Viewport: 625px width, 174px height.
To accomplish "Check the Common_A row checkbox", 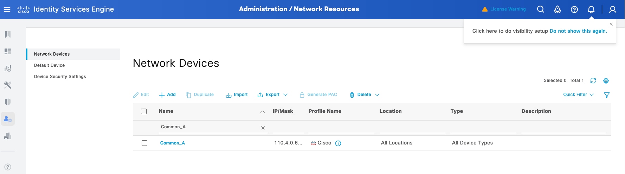I will pyautogui.click(x=144, y=143).
